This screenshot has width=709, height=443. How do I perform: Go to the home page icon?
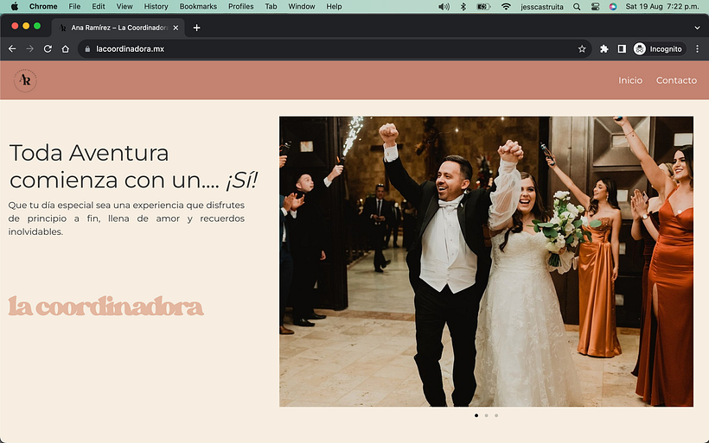[66, 48]
